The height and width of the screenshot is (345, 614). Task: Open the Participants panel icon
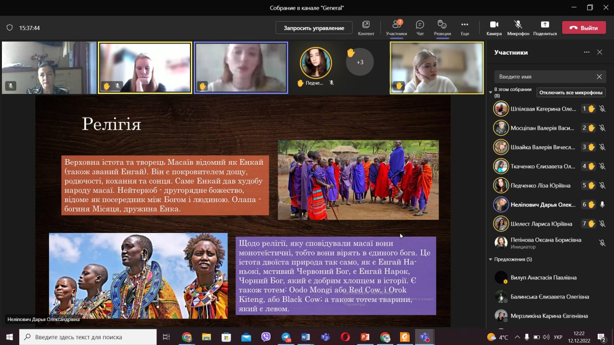tap(396, 25)
